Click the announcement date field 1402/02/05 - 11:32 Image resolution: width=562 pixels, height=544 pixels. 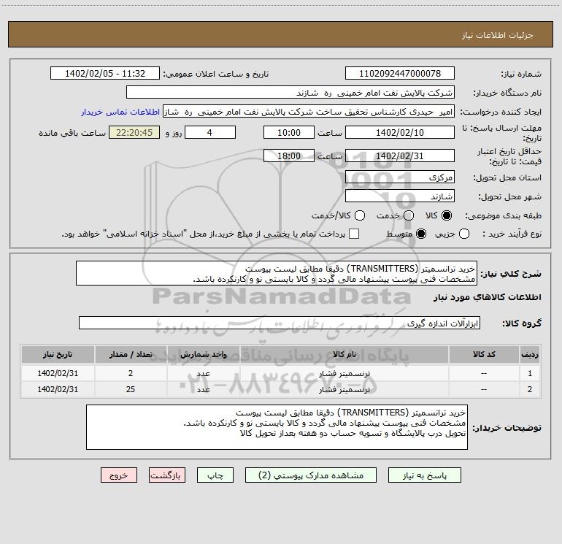[105, 74]
